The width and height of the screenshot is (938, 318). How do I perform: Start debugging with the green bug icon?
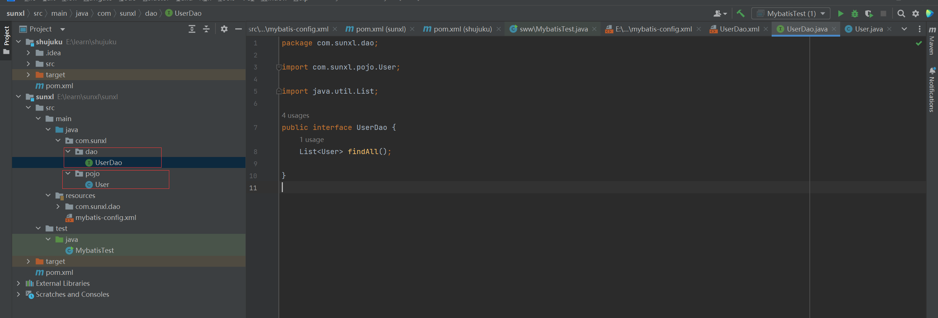855,14
